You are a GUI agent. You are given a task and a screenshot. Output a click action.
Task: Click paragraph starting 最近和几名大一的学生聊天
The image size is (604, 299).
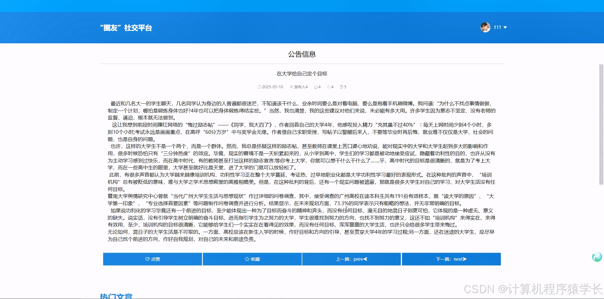[302, 111]
